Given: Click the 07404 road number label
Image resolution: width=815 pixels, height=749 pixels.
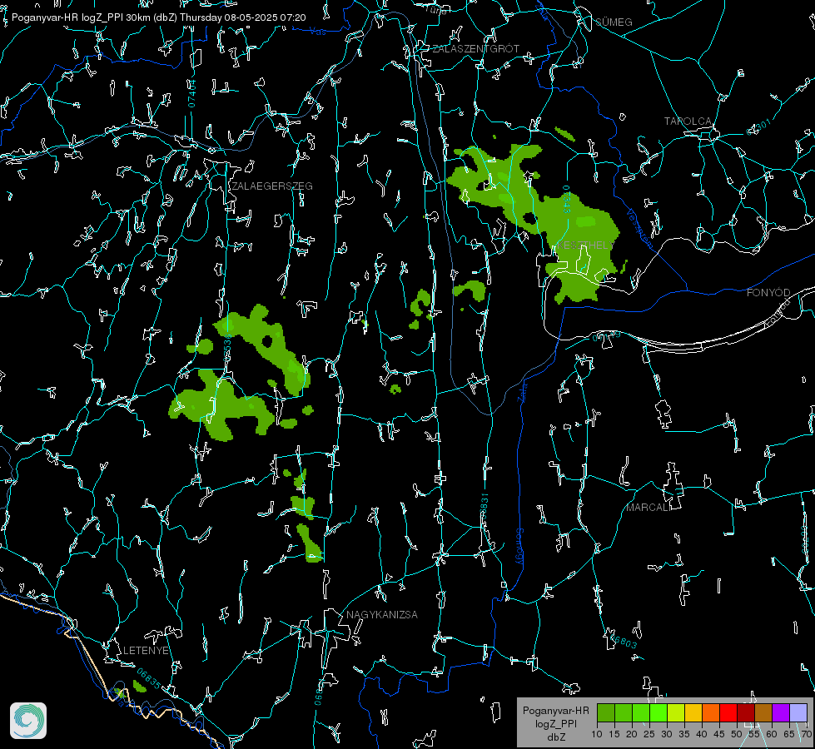Looking at the screenshot, I should coord(191,93).
